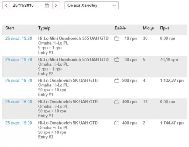Sort by the Турнір column header

[44, 28]
